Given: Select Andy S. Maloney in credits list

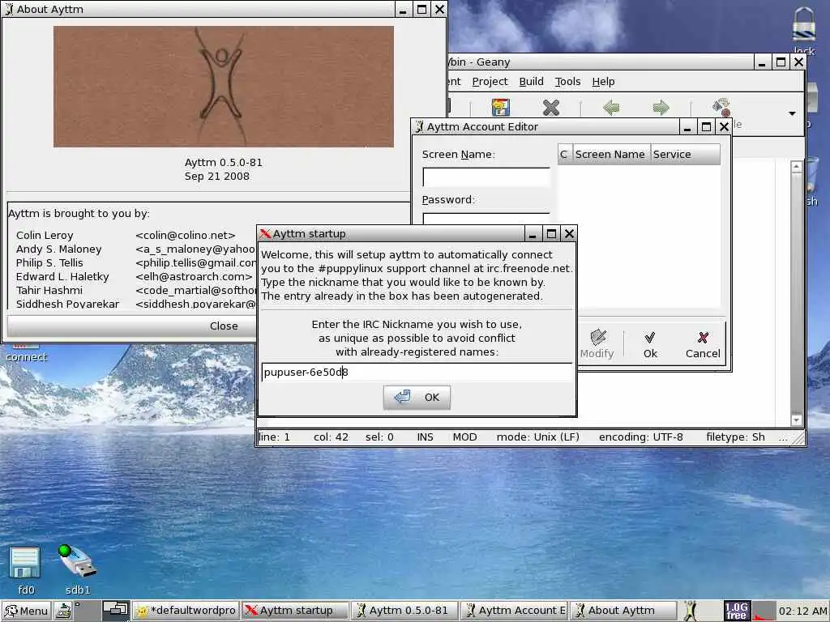Looking at the screenshot, I should pyautogui.click(x=58, y=249).
